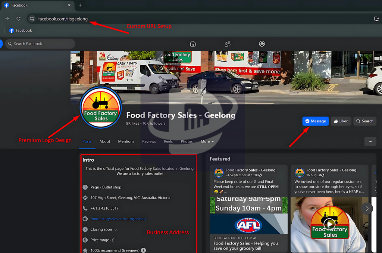Click the phone number +61 3 4216 5517
The width and height of the screenshot is (382, 253).
[x=104, y=208]
